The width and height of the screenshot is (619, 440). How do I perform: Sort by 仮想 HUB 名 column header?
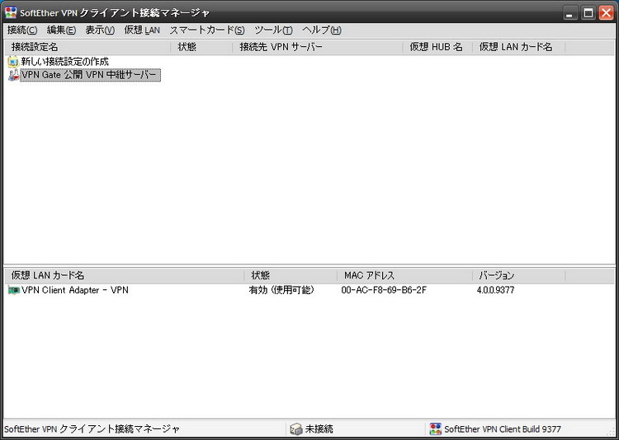point(437,47)
